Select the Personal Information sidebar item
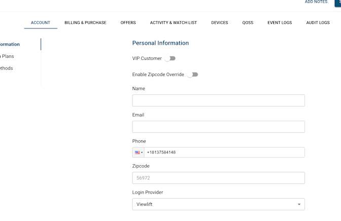 pyautogui.click(x=10, y=44)
